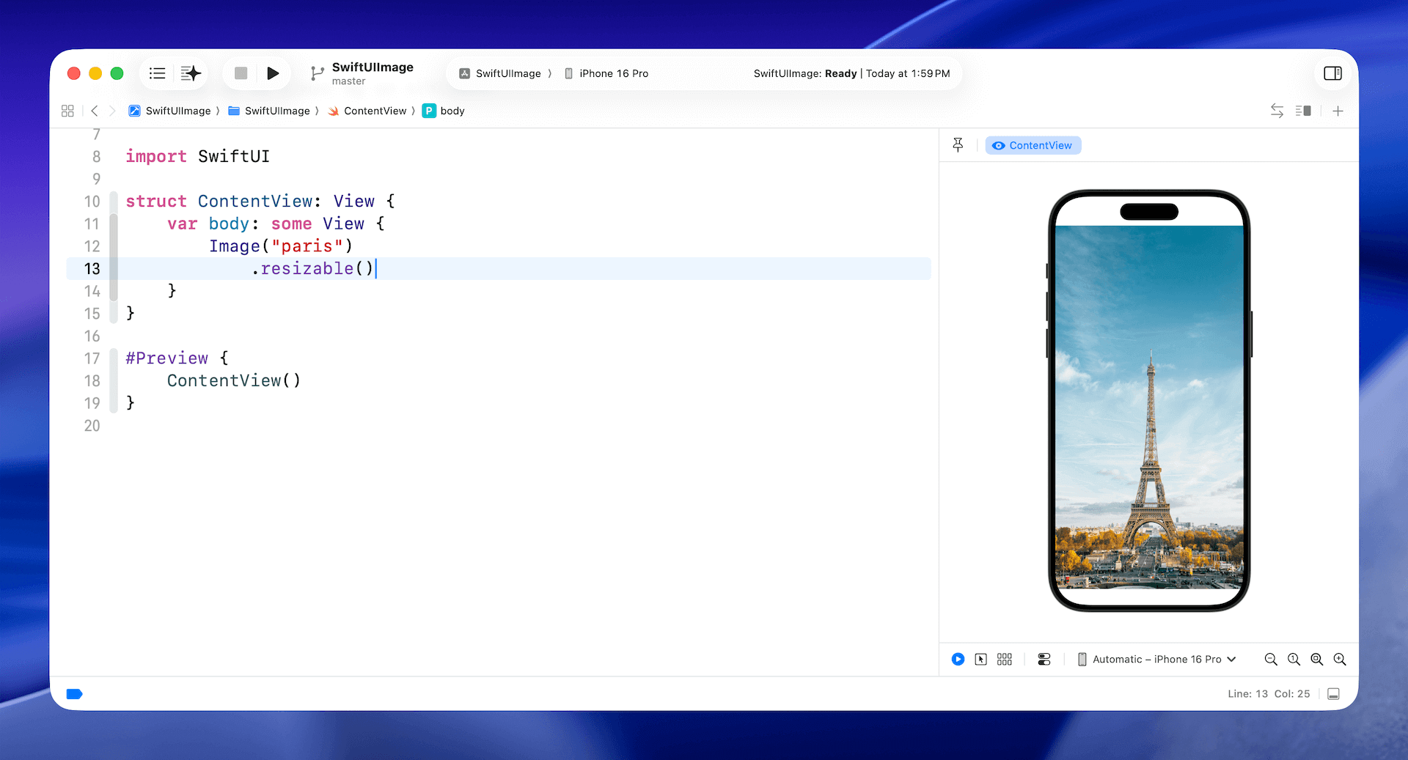The height and width of the screenshot is (760, 1408).
Task: Zoom out the preview canvas
Action: [1271, 659]
